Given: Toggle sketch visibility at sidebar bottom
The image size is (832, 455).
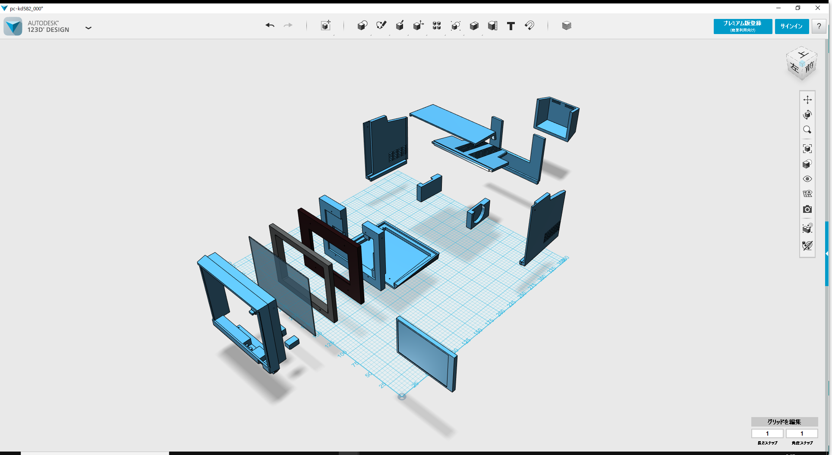Looking at the screenshot, I should [808, 246].
